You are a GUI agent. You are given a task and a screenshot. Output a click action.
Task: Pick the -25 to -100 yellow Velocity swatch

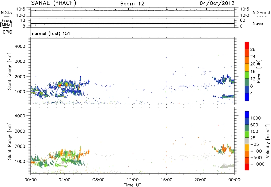coord(247,148)
